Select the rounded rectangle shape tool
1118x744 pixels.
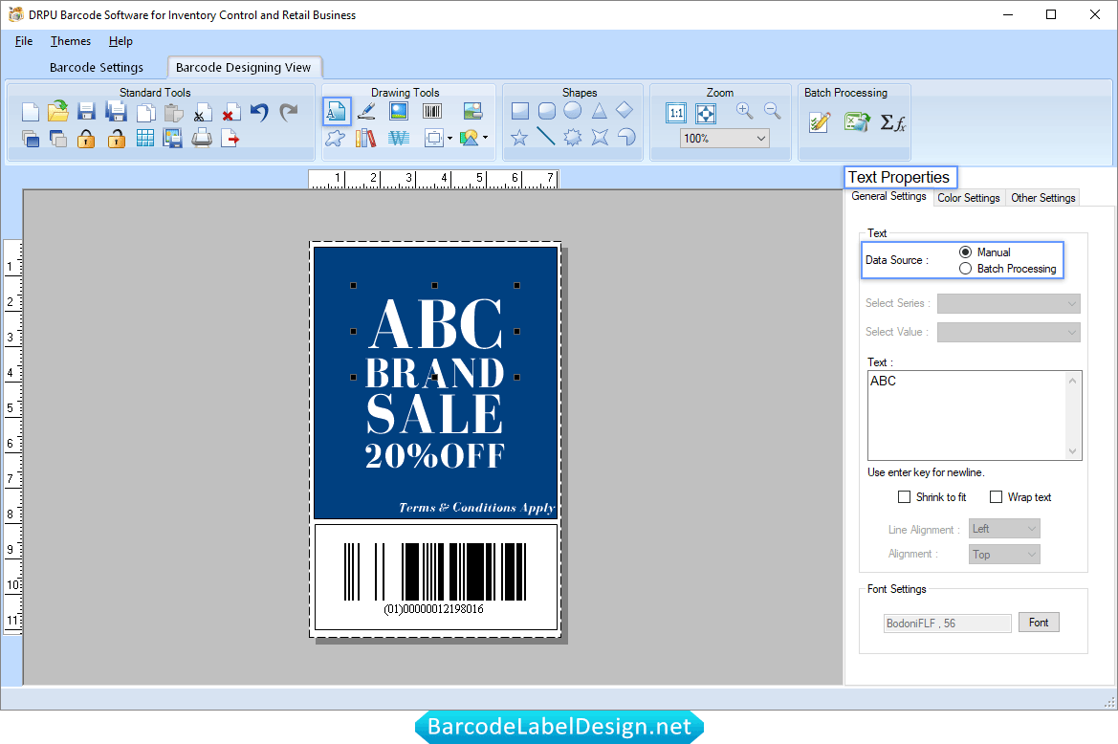click(x=547, y=111)
